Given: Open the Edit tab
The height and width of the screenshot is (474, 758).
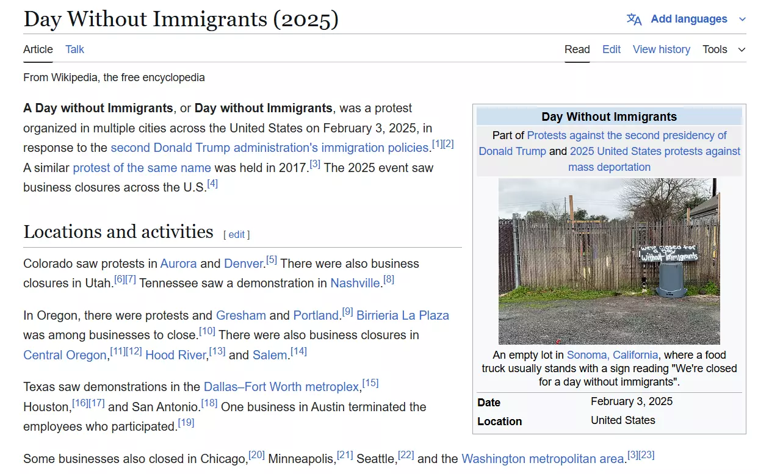Looking at the screenshot, I should (612, 49).
